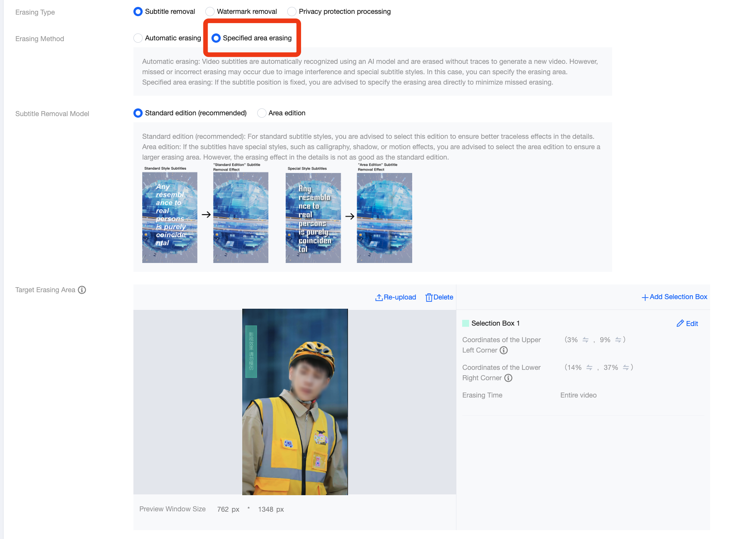This screenshot has width=749, height=539.
Task: Click the Special Style Subtitles example image
Action: [x=313, y=218]
